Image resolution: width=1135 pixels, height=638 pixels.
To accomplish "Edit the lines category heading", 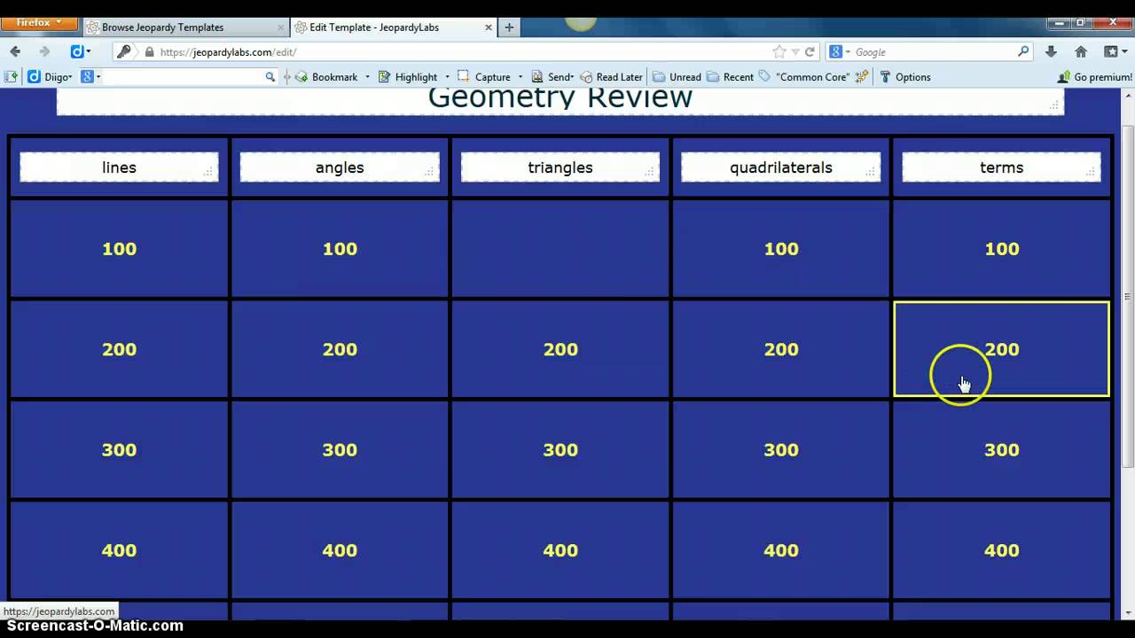I will [119, 167].
